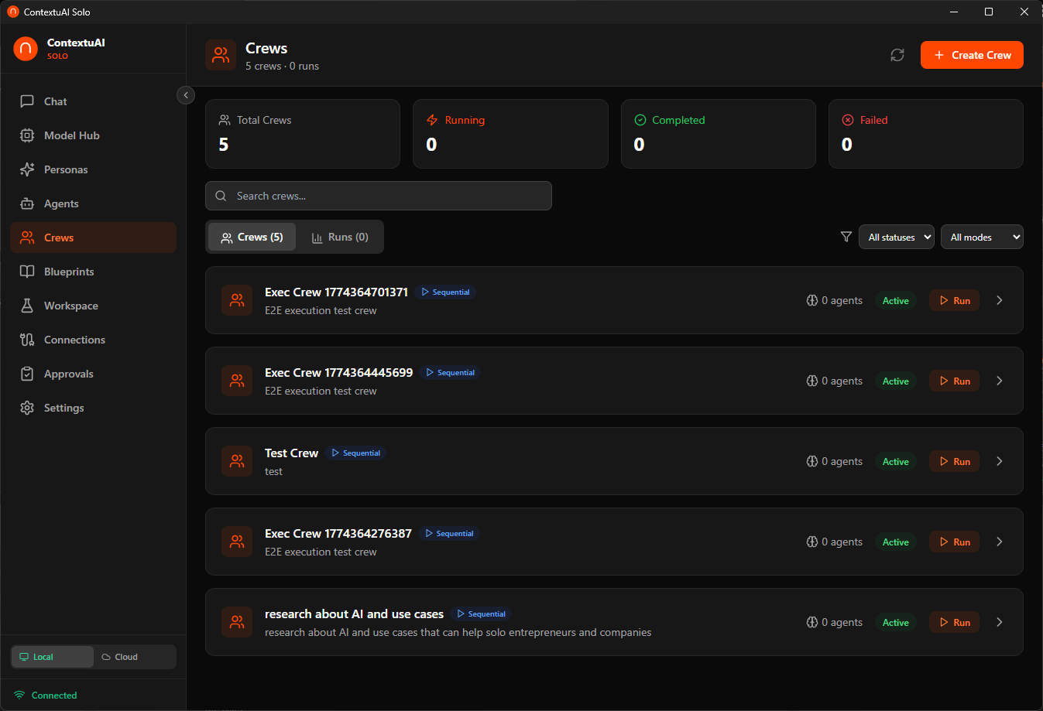Refresh the crews list
Screen dimensions: 1043x711
pos(897,55)
